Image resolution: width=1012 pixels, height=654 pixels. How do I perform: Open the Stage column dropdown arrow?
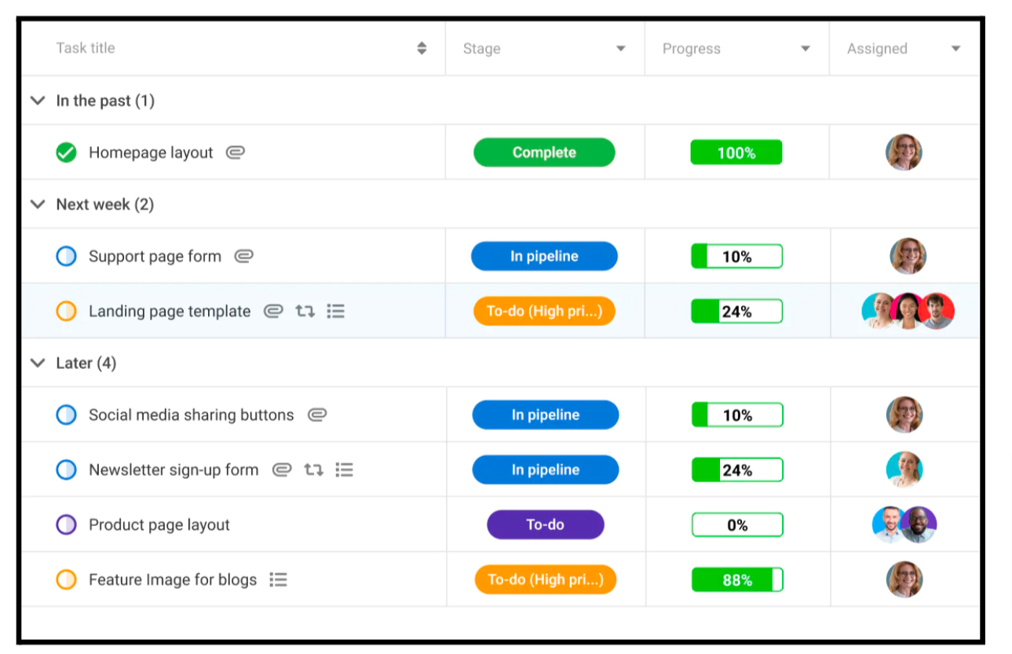pos(621,49)
